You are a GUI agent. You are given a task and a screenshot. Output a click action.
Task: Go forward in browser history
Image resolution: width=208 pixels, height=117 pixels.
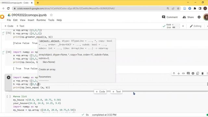pyautogui.click(x=3, y=8)
